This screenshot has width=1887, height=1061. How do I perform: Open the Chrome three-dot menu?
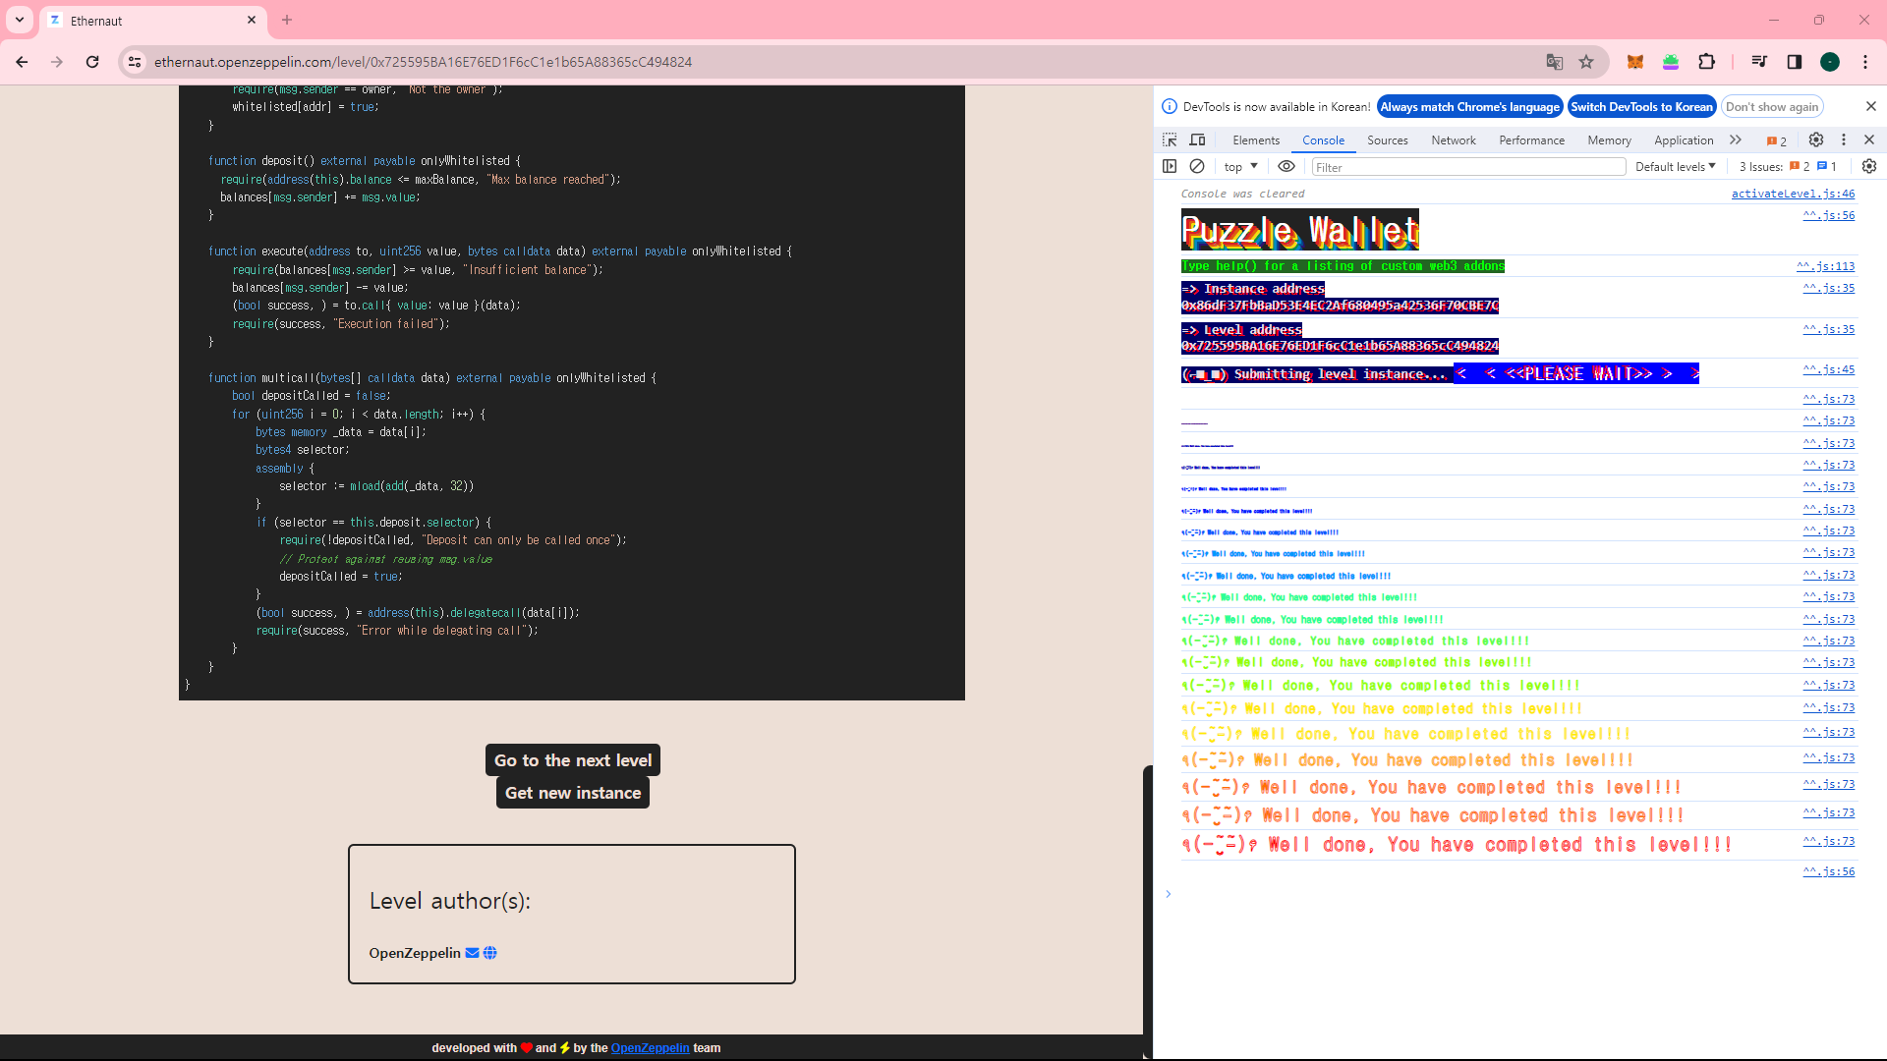pos(1865,62)
